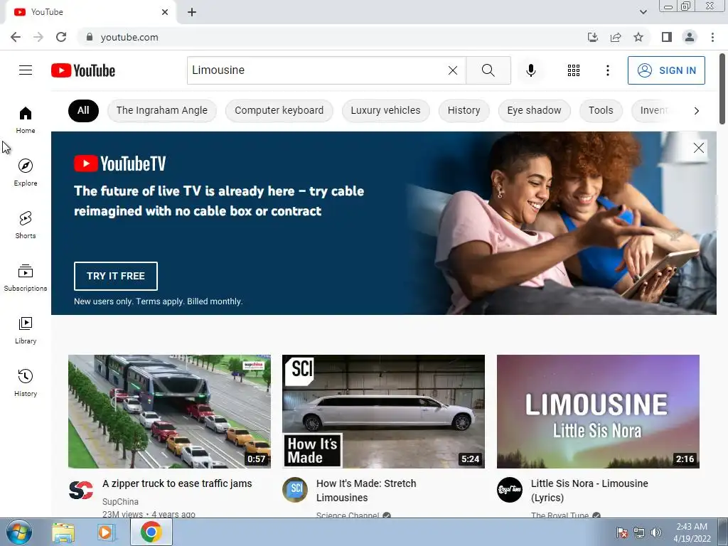728x546 pixels.
Task: Open 'A zipper truck to ease traffic jams' title
Action: point(177,483)
